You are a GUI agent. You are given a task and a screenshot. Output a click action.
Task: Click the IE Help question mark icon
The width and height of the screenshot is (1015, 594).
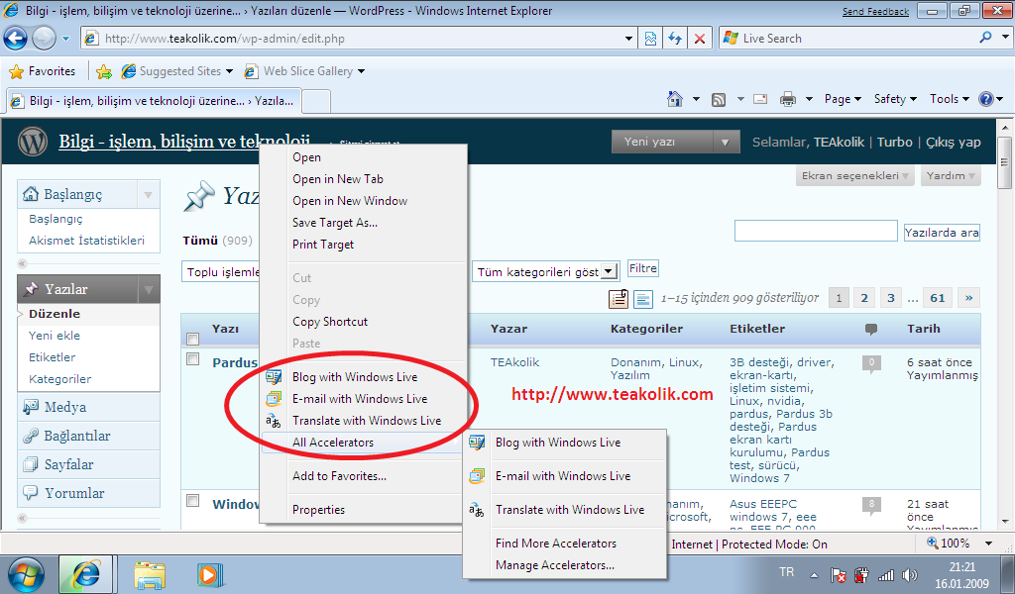click(986, 99)
